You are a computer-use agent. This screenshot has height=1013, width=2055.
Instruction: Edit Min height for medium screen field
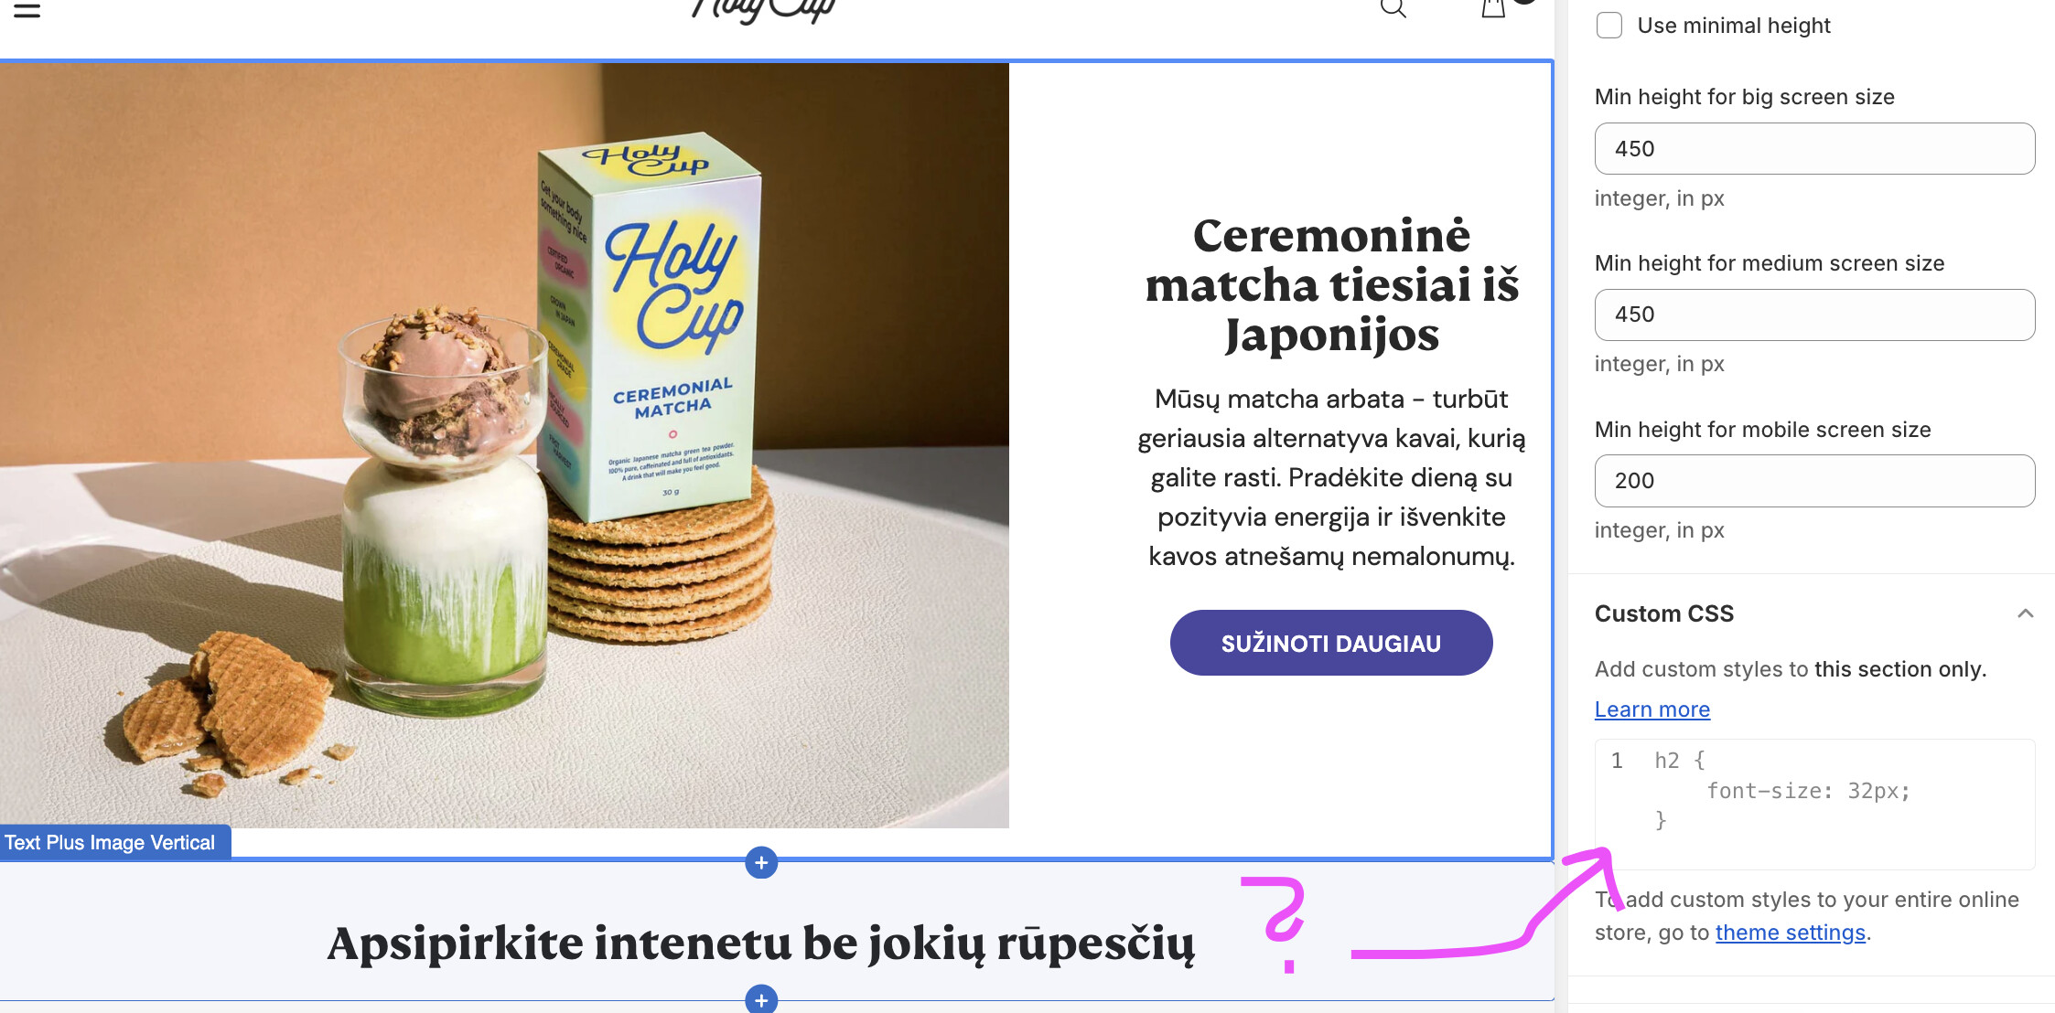1814,315
